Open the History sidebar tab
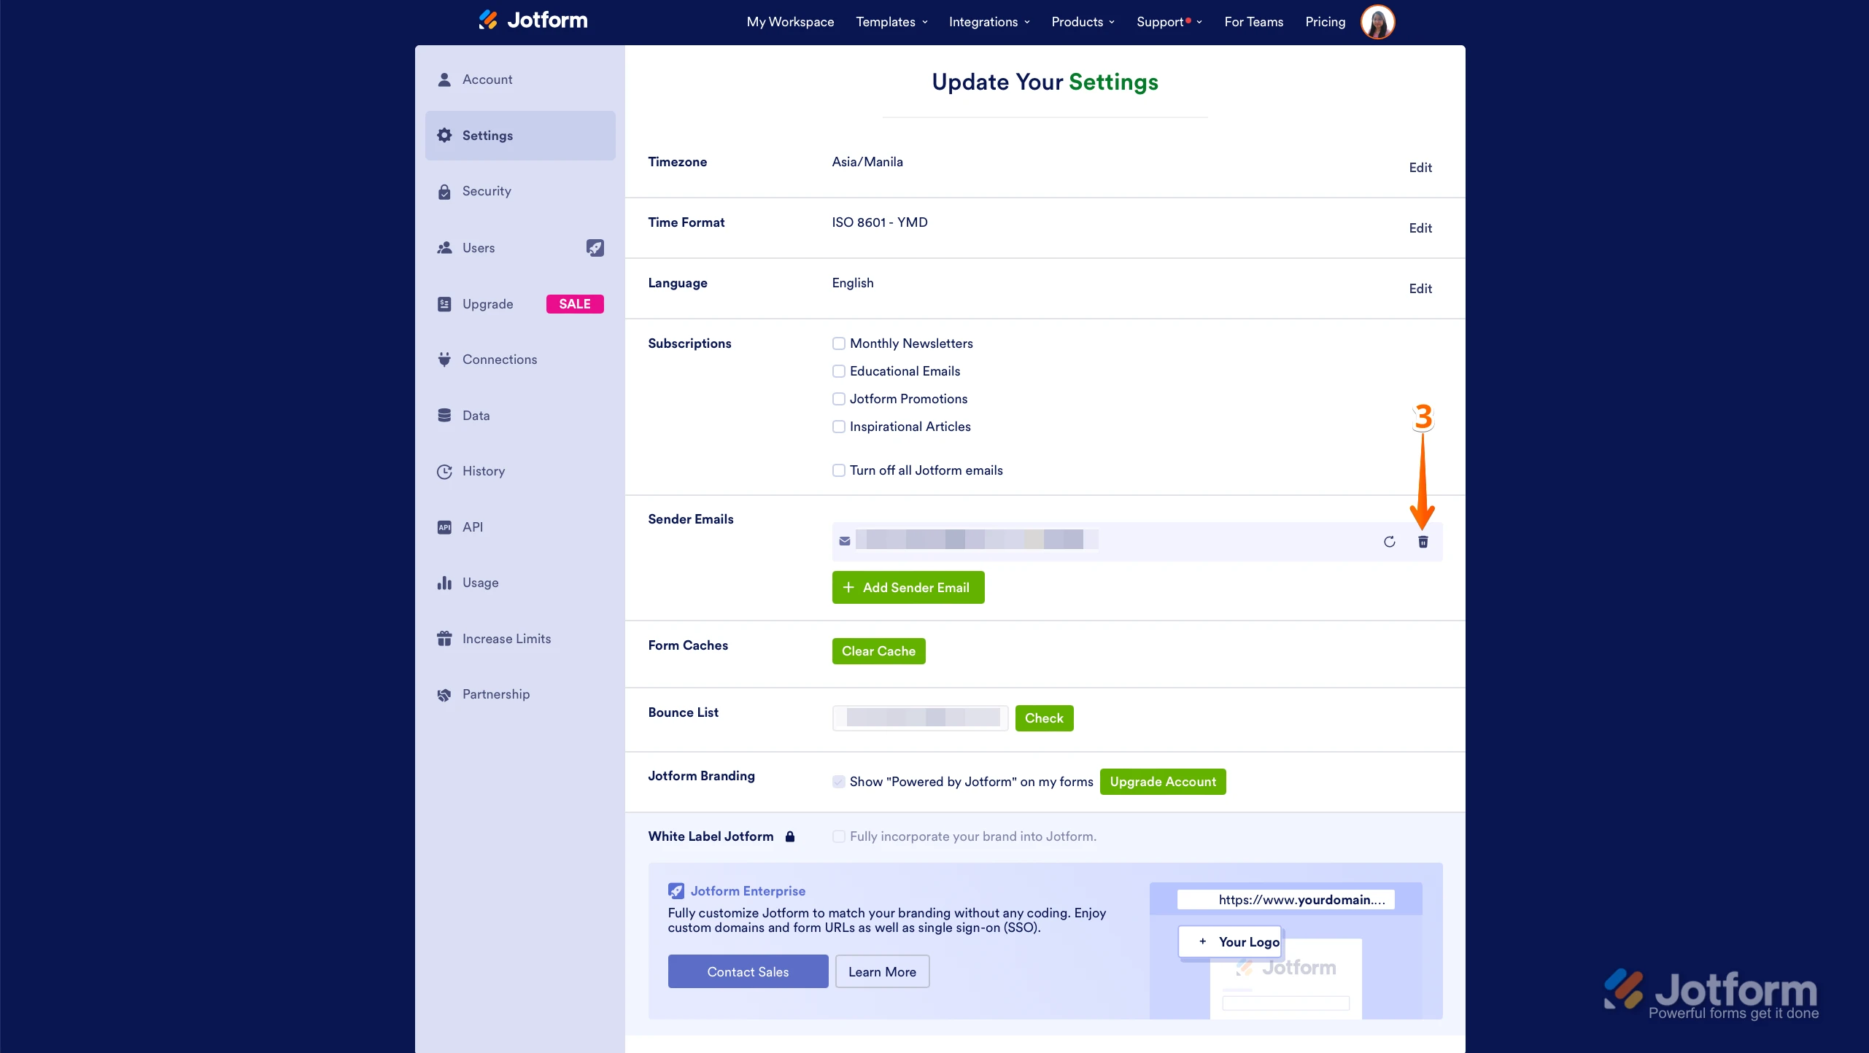Viewport: 1869px width, 1053px height. 520,472
